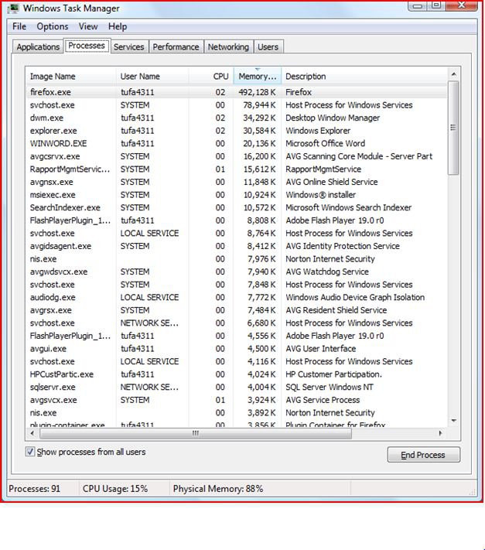485x550 pixels.
Task: Switch to the Applications tab
Action: [x=38, y=47]
